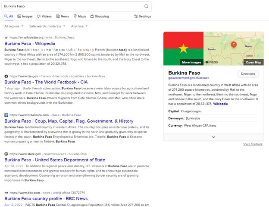
Task: Click the search magnifier icon in search box
Action: pos(146,6)
